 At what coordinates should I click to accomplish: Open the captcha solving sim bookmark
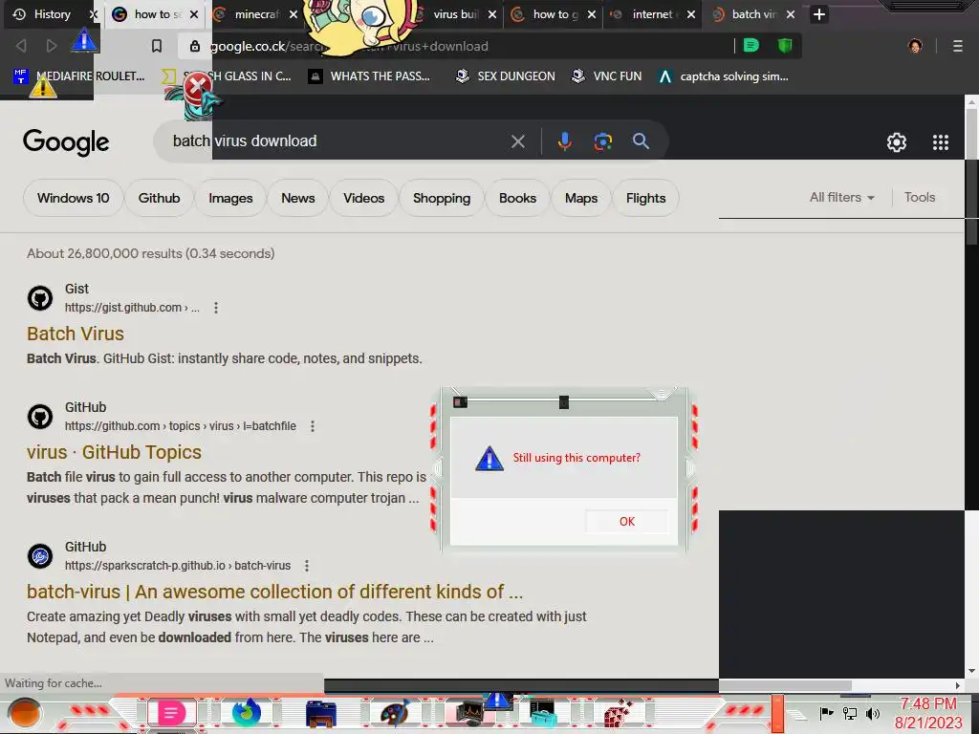[x=724, y=76]
